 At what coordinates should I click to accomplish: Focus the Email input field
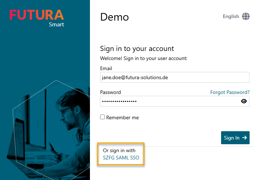174,77
